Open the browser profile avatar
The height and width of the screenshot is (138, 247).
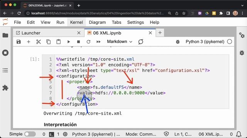[x=235, y=13]
